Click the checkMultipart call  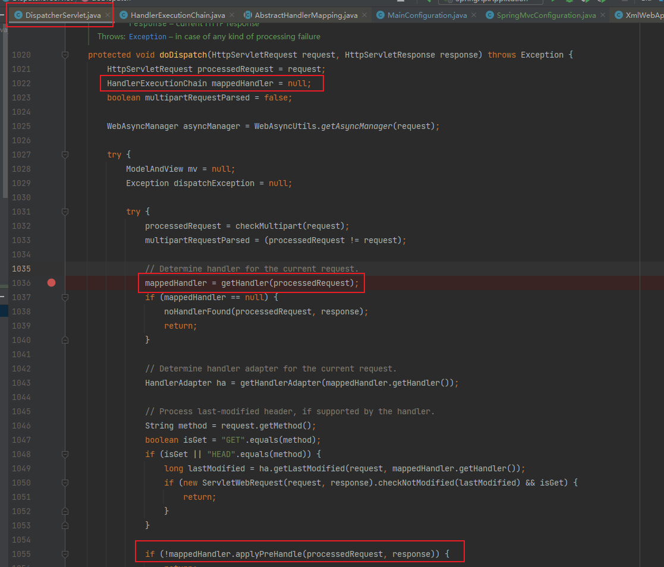[269, 226]
